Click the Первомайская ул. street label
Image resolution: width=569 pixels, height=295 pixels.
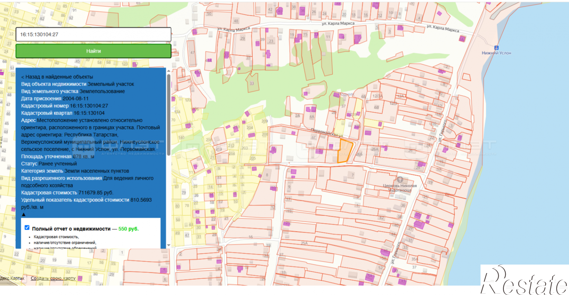tap(327, 133)
